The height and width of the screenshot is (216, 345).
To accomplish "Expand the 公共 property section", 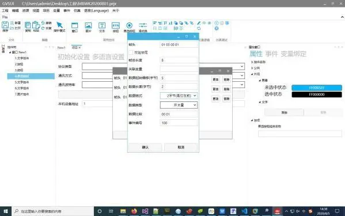I will (252, 68).
